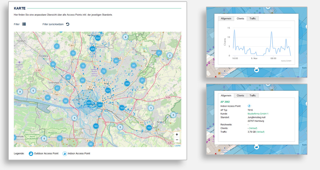Select the 205 cluster marker
Viewport: 320px width, 170px height.
click(127, 84)
